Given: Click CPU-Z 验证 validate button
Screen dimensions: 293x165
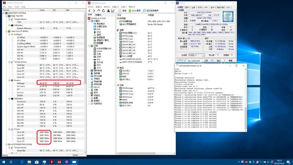Looking at the screenshot, I should (x=219, y=60).
